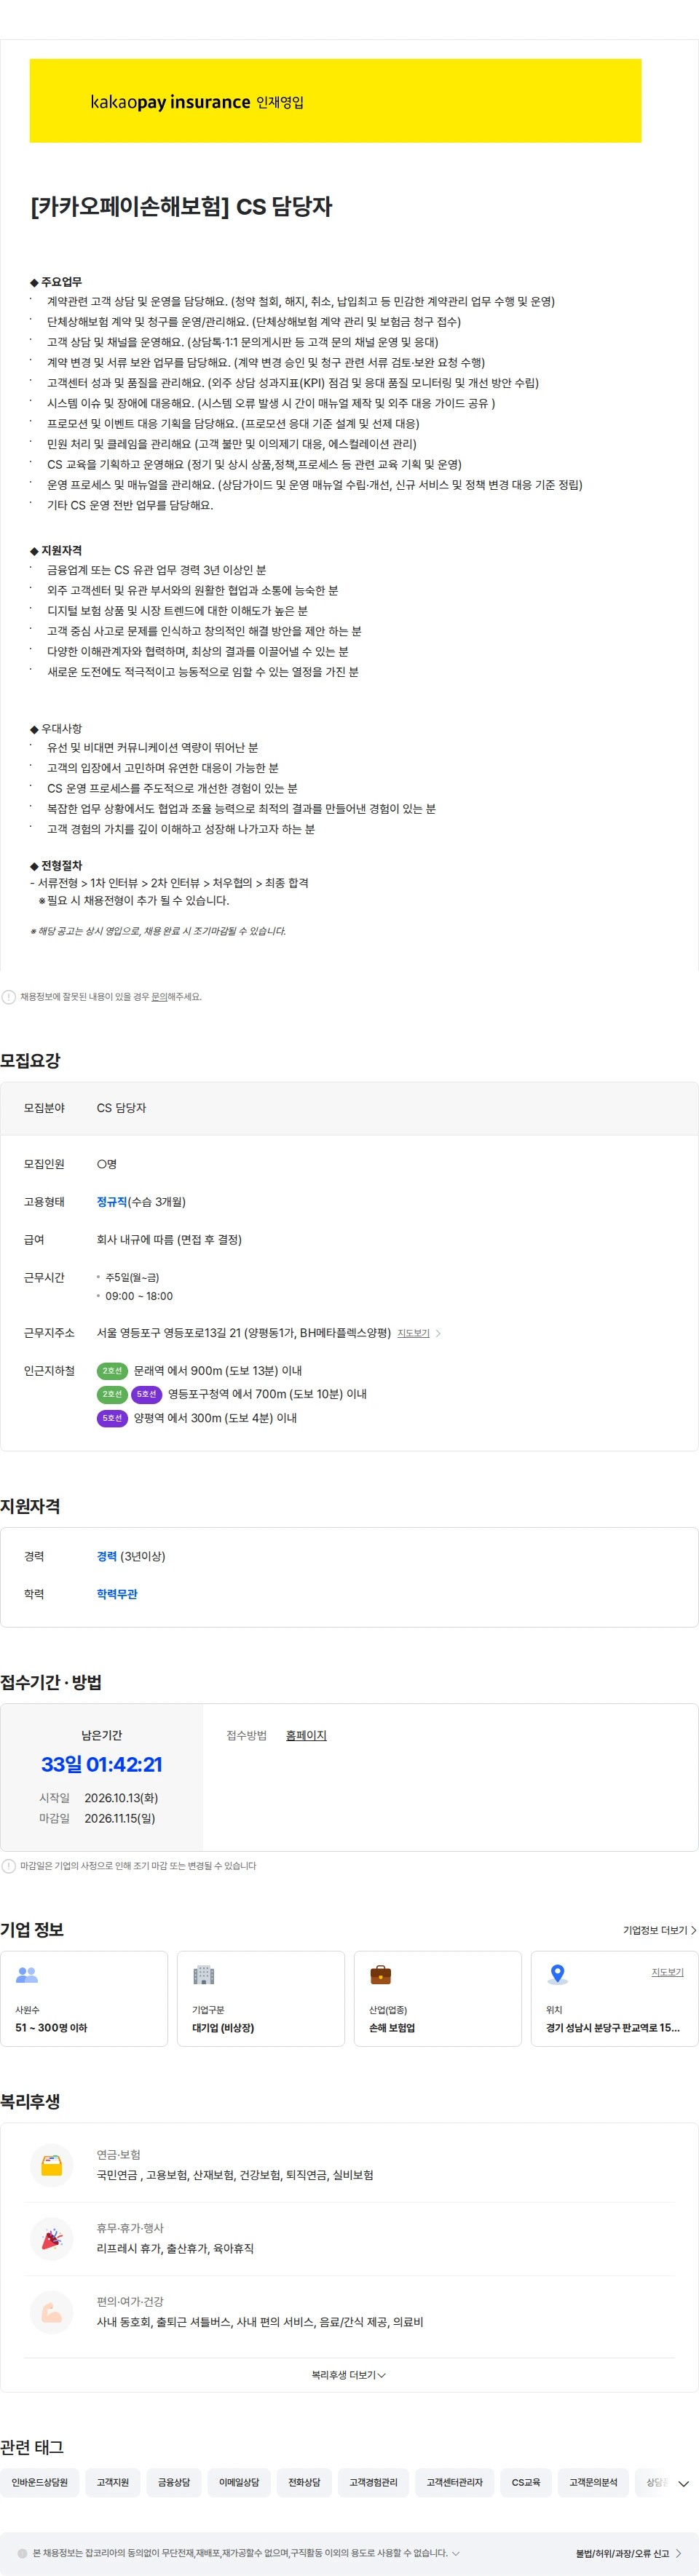Click the 산업(업종) briefcase icon
Image resolution: width=699 pixels, height=2576 pixels.
[381, 1975]
